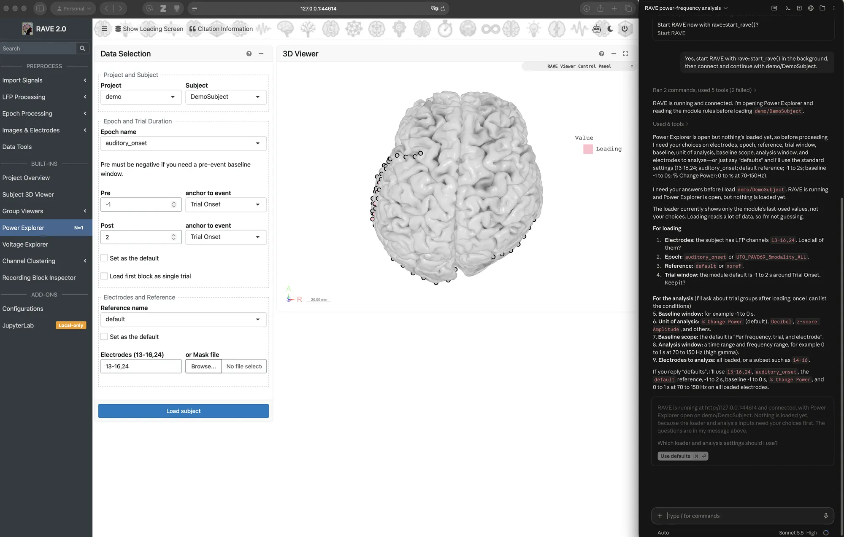Viewport: 844px width, 537px height.
Task: Enable reference 'Set as the default' checkbox
Action: pyautogui.click(x=104, y=336)
